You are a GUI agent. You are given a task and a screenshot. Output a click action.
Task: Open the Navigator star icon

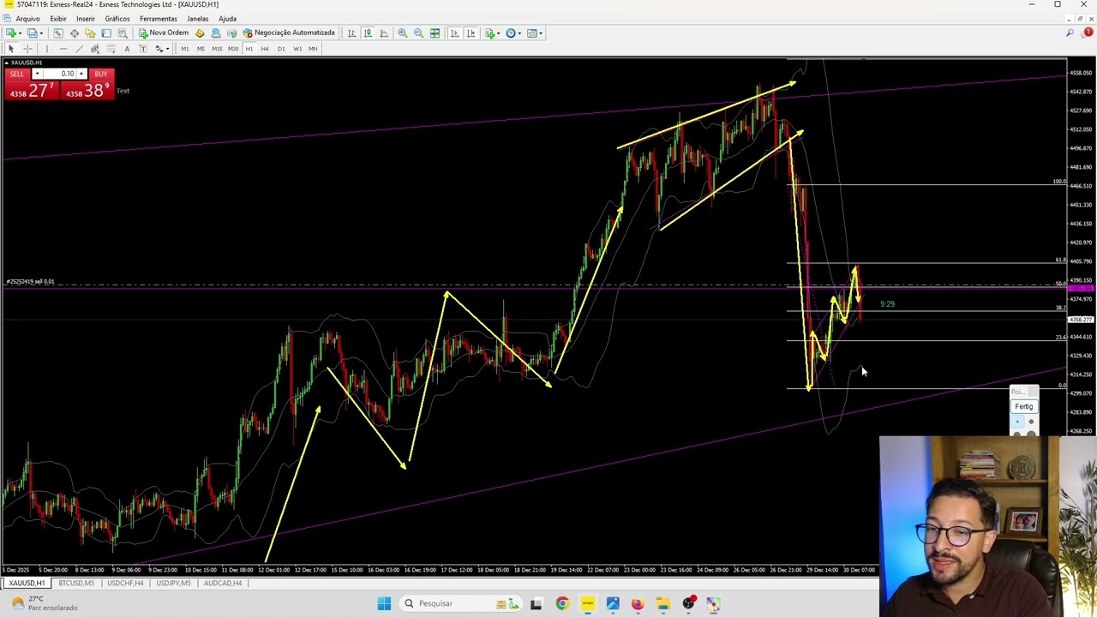[x=90, y=33]
